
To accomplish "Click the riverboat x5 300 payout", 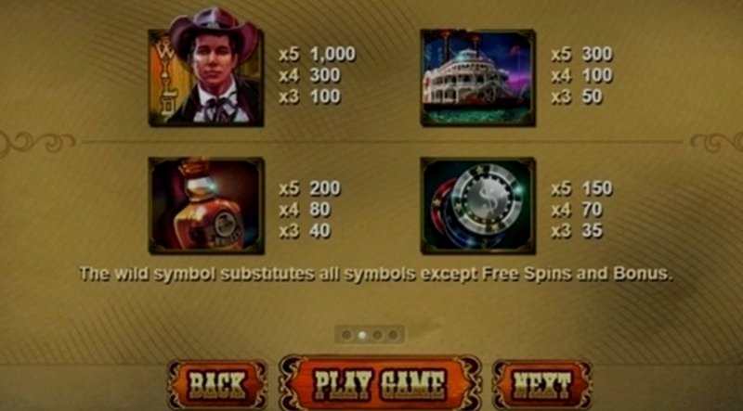I will point(582,55).
